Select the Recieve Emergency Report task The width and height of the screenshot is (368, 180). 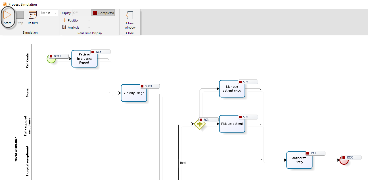(84, 59)
